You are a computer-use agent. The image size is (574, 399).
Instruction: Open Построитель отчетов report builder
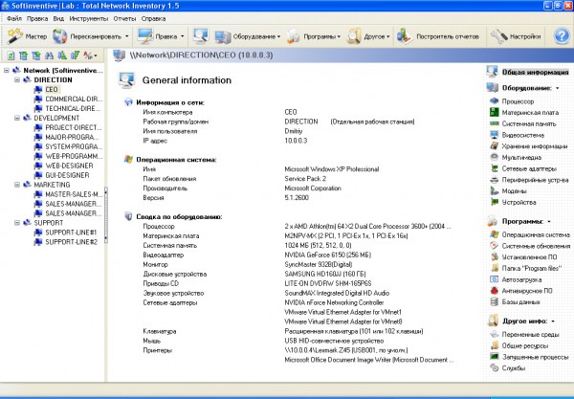(440, 36)
